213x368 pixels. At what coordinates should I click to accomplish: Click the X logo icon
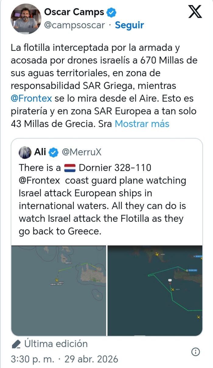[x=195, y=12]
